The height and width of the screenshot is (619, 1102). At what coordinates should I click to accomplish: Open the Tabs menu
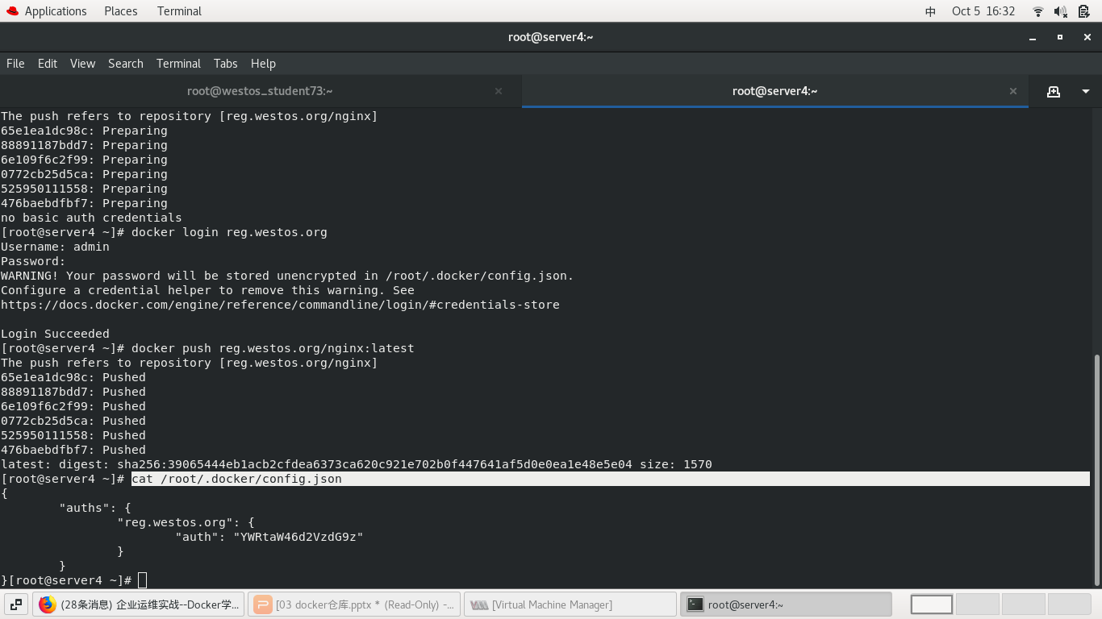click(225, 64)
